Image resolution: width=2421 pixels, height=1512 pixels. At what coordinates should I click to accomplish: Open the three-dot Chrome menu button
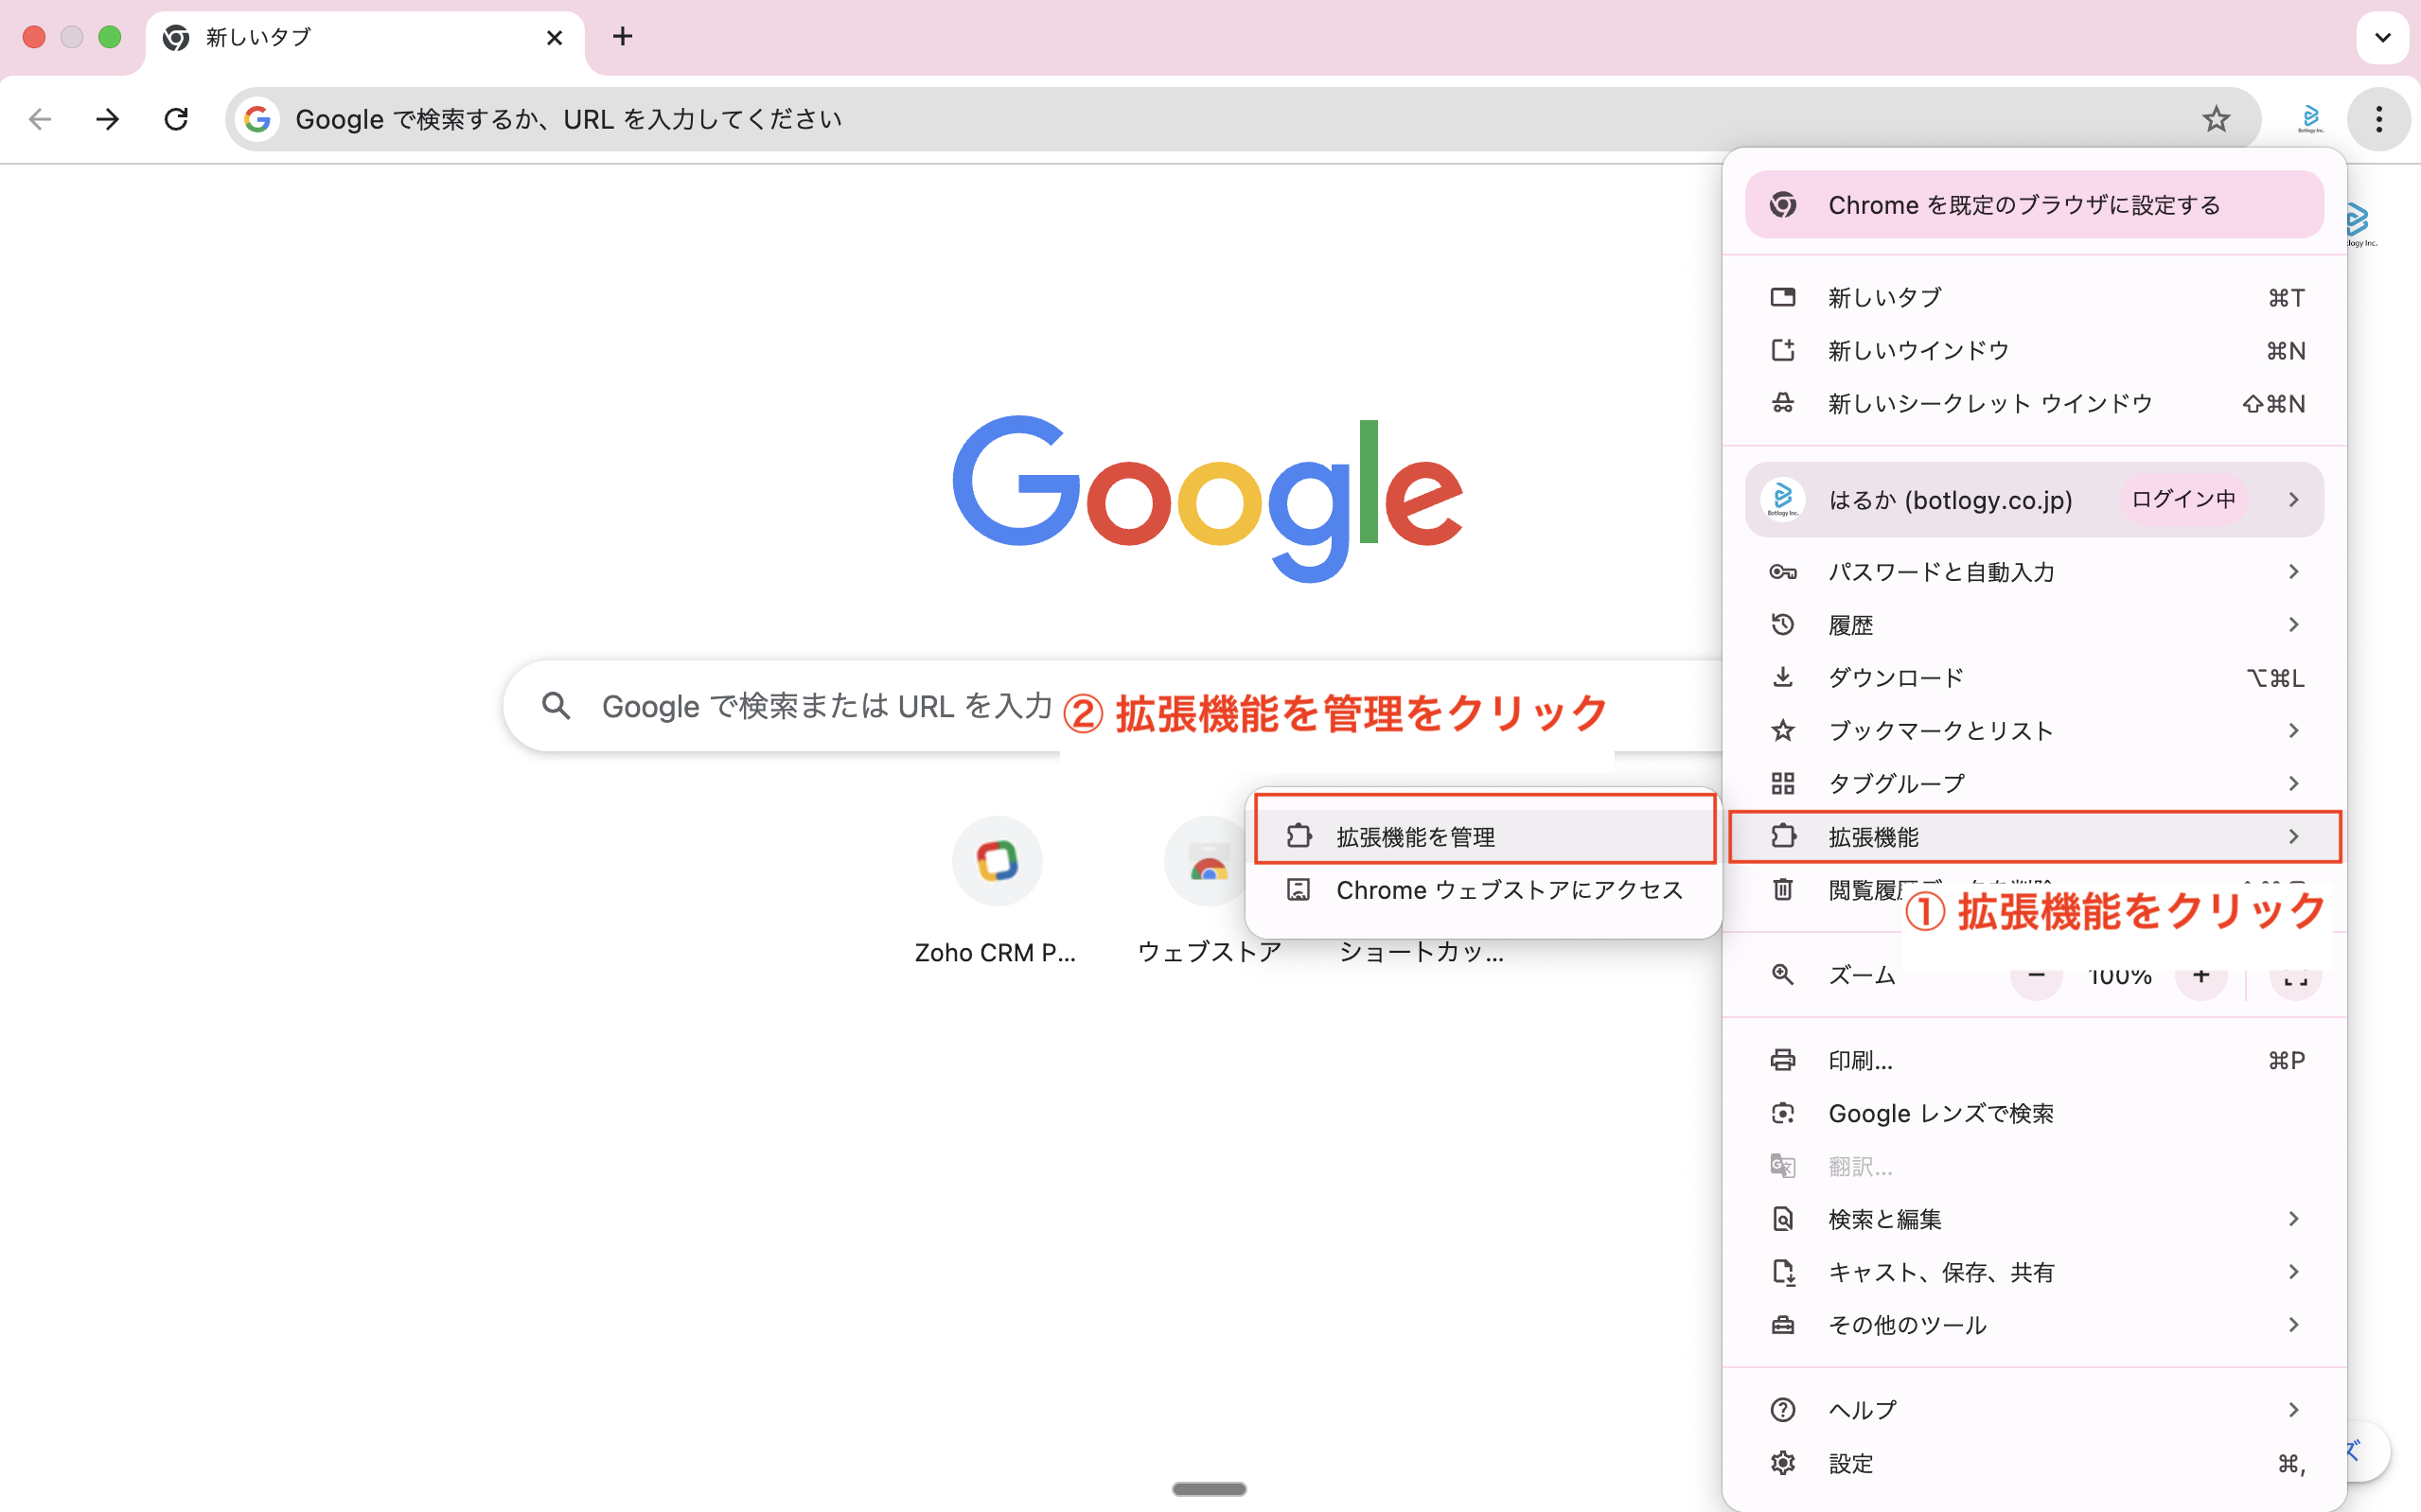(2378, 119)
